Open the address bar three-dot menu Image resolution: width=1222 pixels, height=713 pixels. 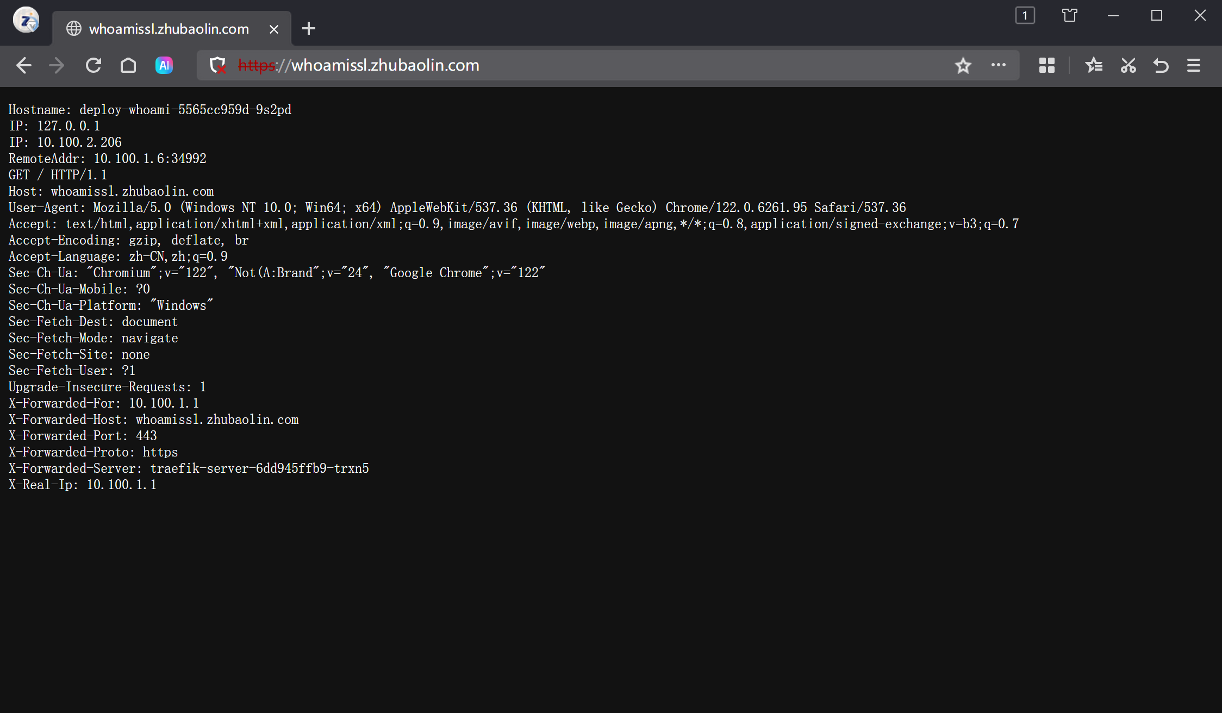pyautogui.click(x=998, y=65)
